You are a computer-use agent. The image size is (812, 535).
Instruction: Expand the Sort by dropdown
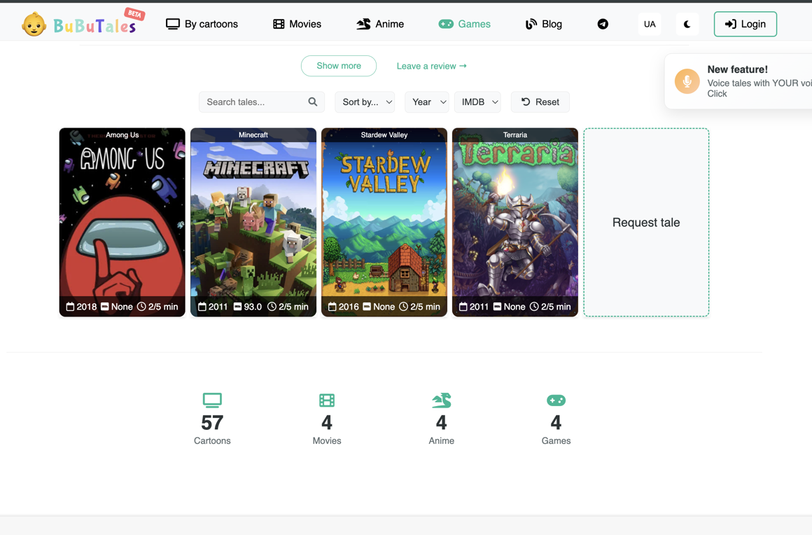[x=365, y=102]
